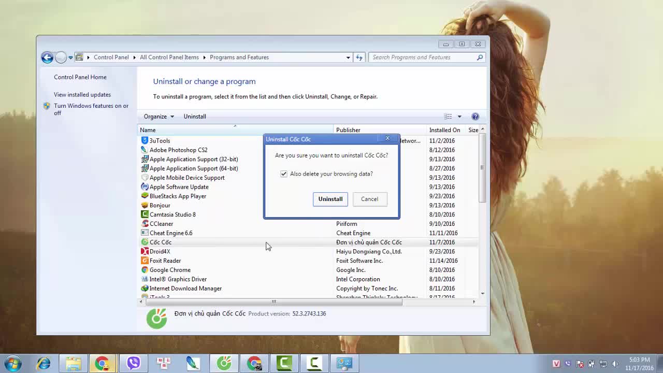Switch to Cốc Cốc browser on taskbar
The image size is (663, 373).
224,363
